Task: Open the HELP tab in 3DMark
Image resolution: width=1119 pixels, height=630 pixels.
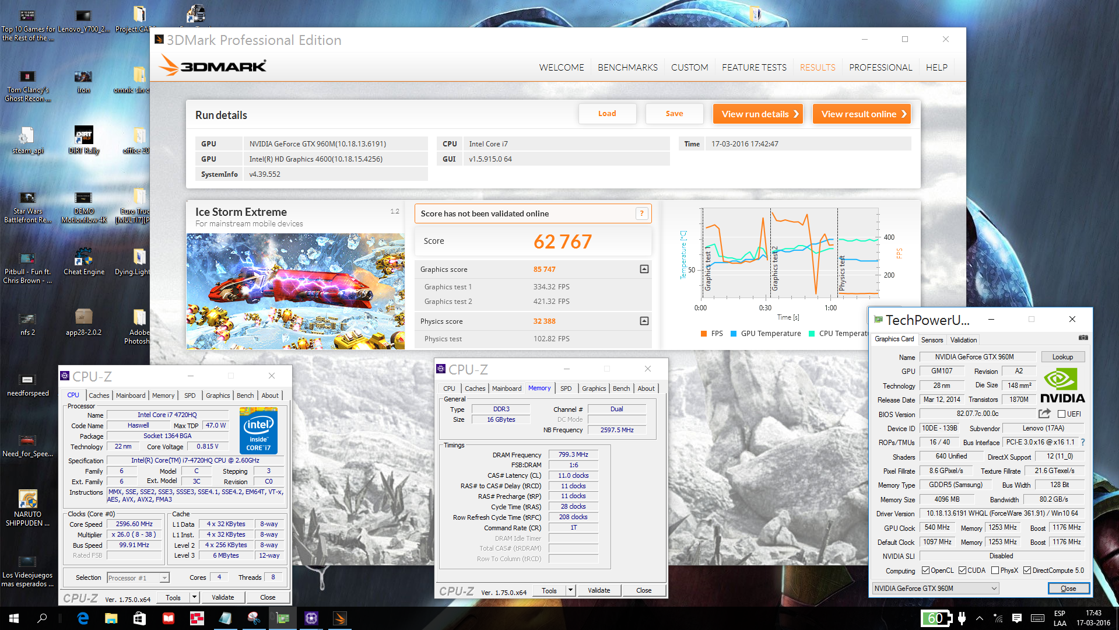Action: pyautogui.click(x=936, y=67)
